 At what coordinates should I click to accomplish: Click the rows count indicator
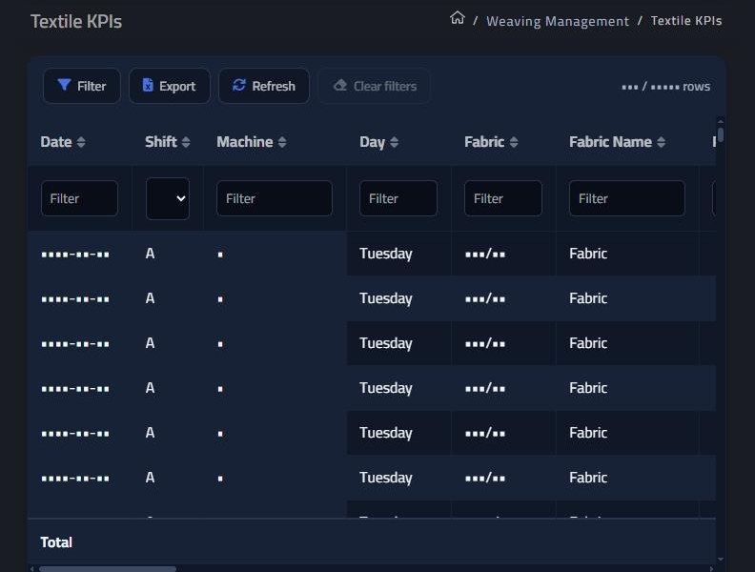click(x=666, y=87)
